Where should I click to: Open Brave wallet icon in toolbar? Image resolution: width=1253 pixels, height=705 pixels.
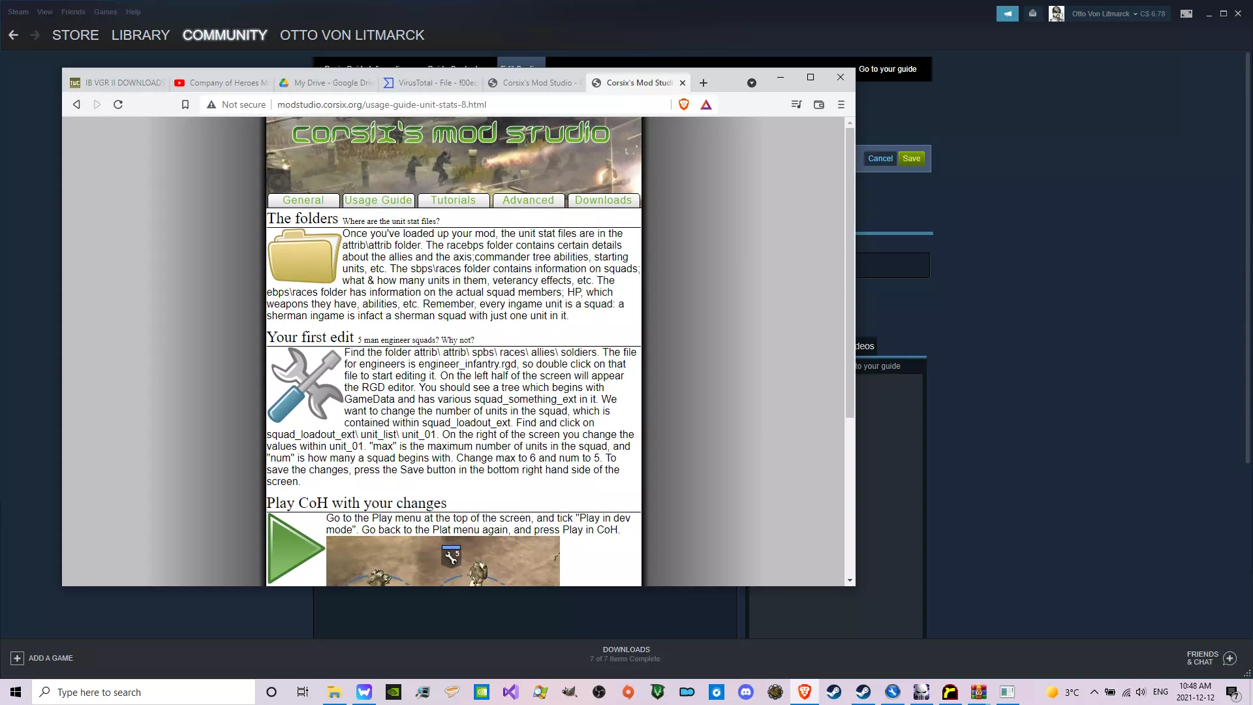tap(819, 104)
